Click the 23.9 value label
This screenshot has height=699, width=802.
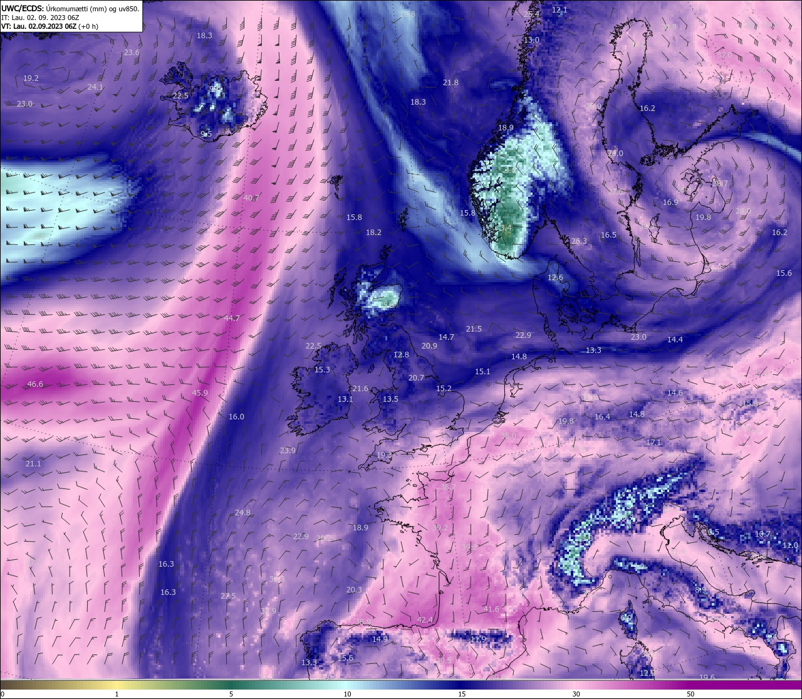tap(288, 451)
